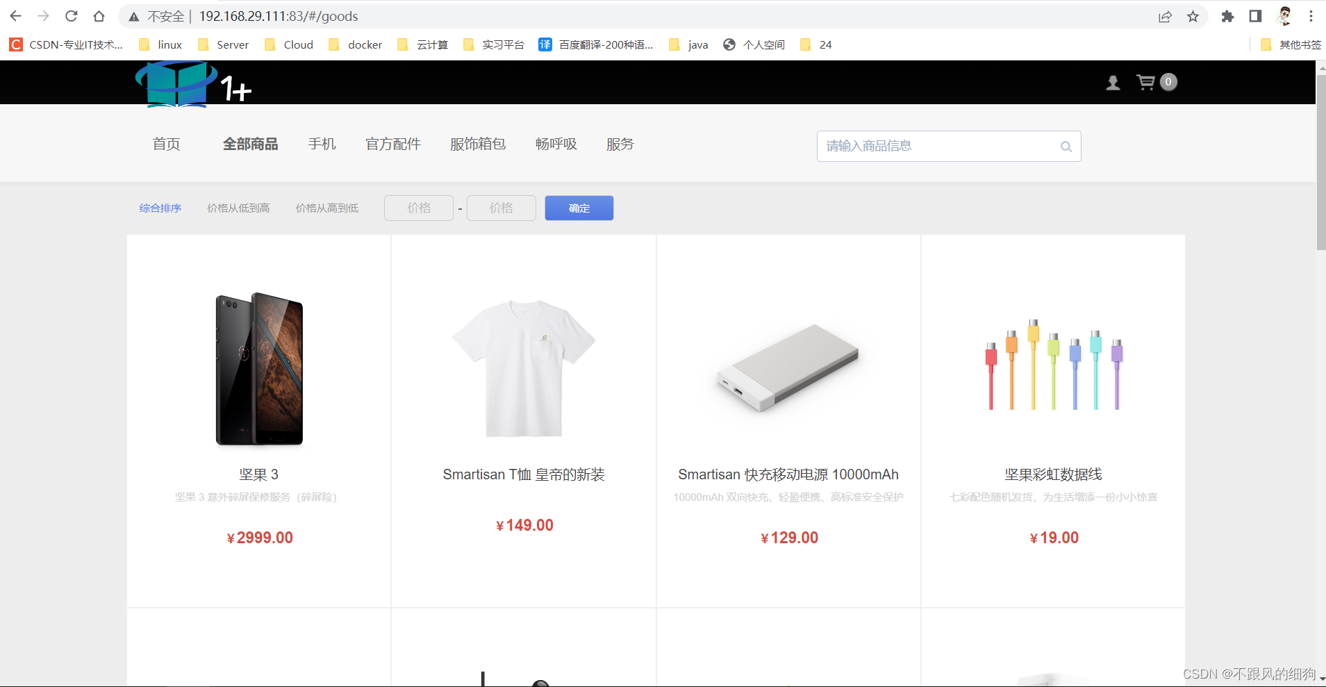The height and width of the screenshot is (687, 1326).
Task: Open the user account icon in header
Action: pos(1113,83)
